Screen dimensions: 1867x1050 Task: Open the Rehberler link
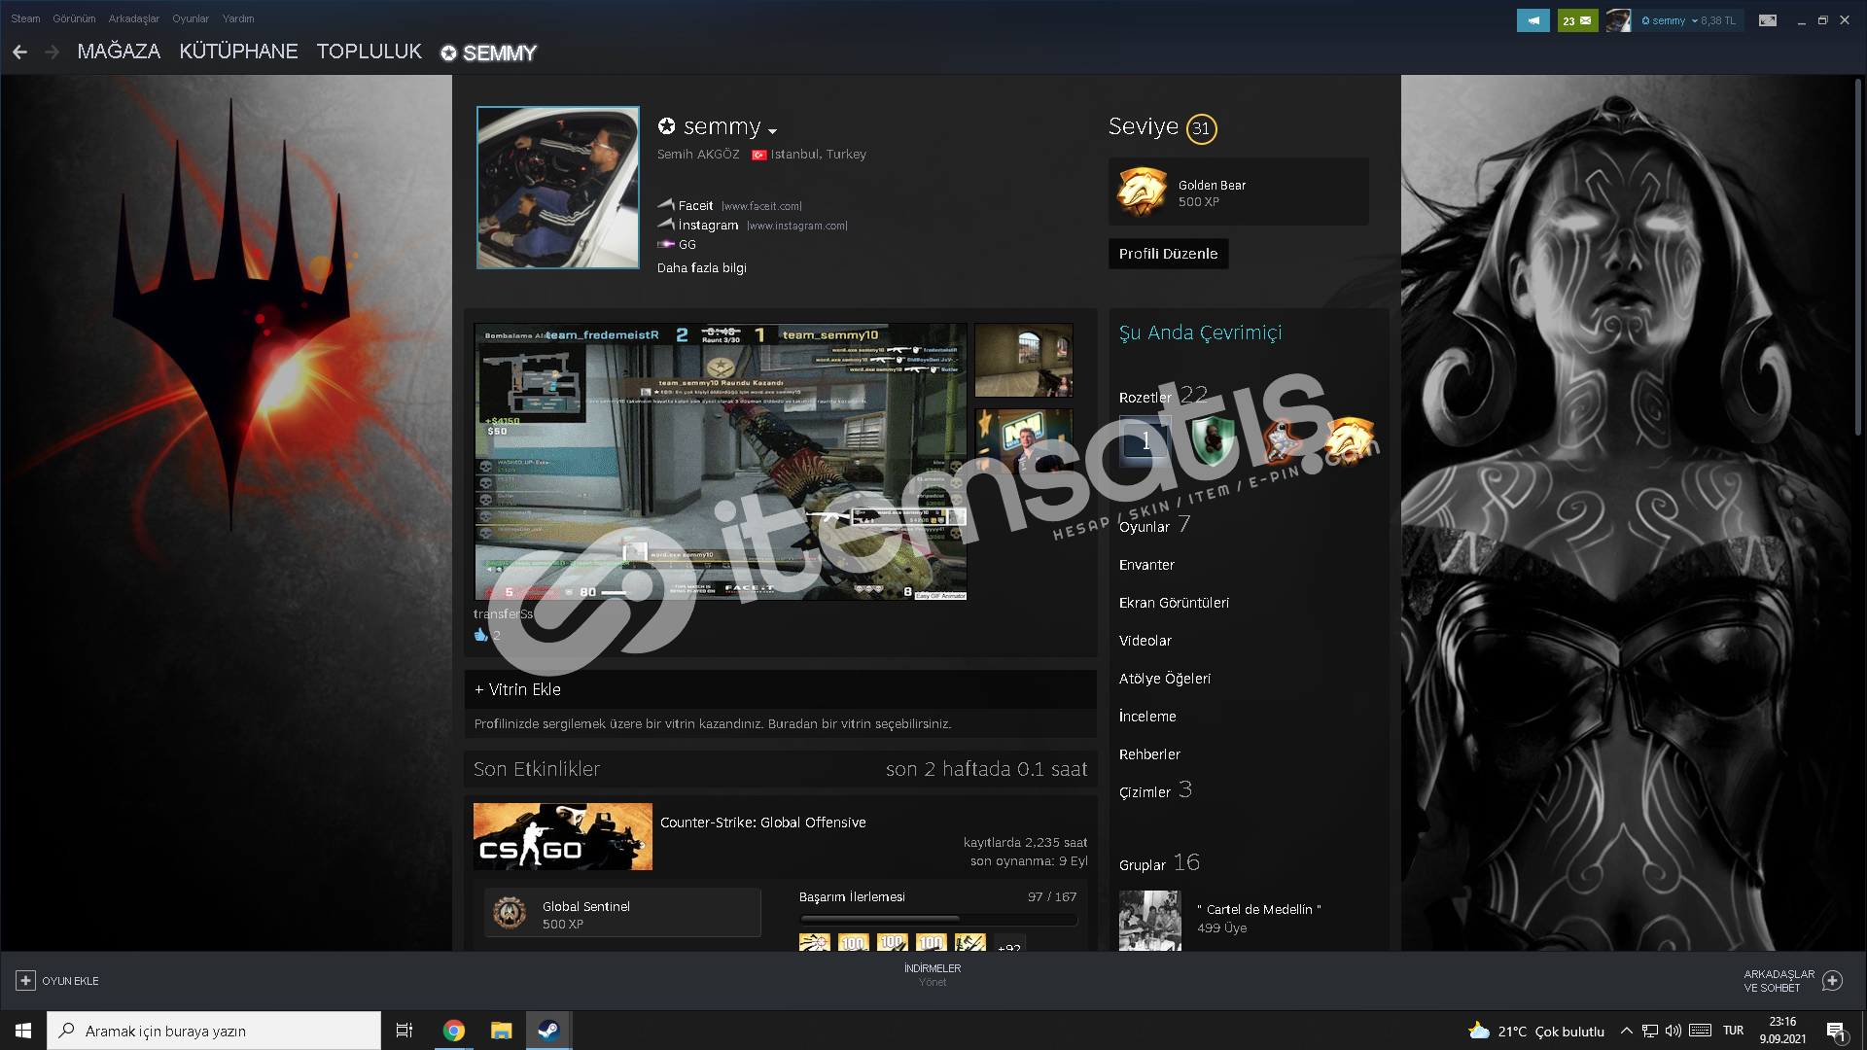[x=1149, y=754]
